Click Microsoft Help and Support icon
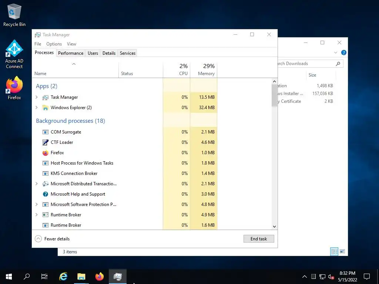The height and width of the screenshot is (284, 379). tap(46, 194)
